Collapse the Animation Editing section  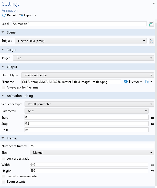pos(3,96)
